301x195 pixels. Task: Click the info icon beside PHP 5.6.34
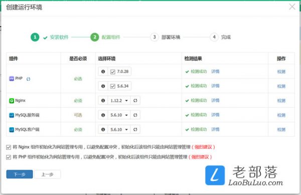[103, 86]
